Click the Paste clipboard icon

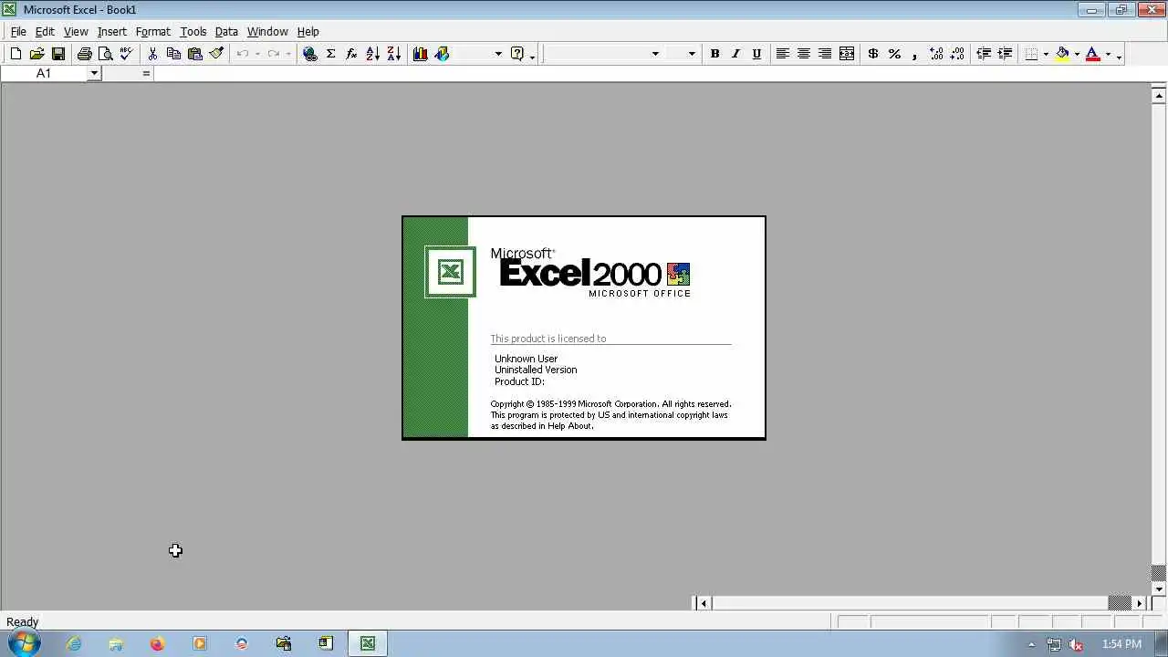[x=194, y=54]
